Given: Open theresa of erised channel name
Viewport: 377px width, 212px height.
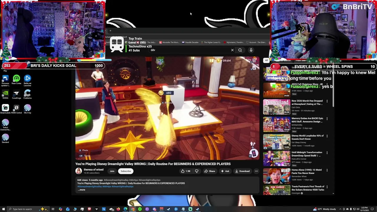Looking at the screenshot, I should pyautogui.click(x=93, y=170).
